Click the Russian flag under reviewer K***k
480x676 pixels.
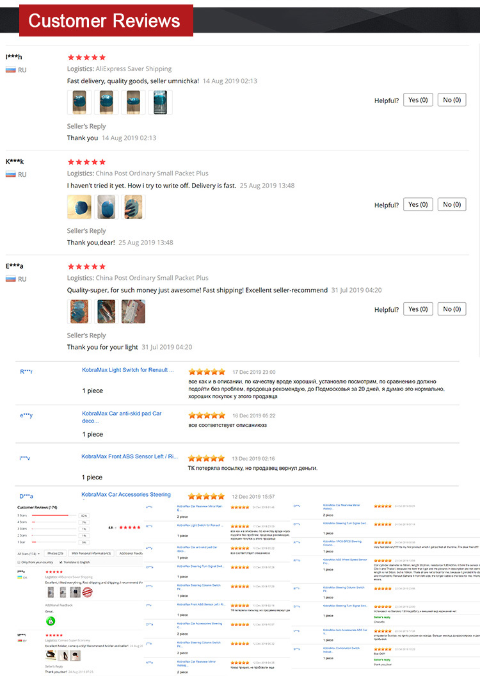[x=10, y=174]
